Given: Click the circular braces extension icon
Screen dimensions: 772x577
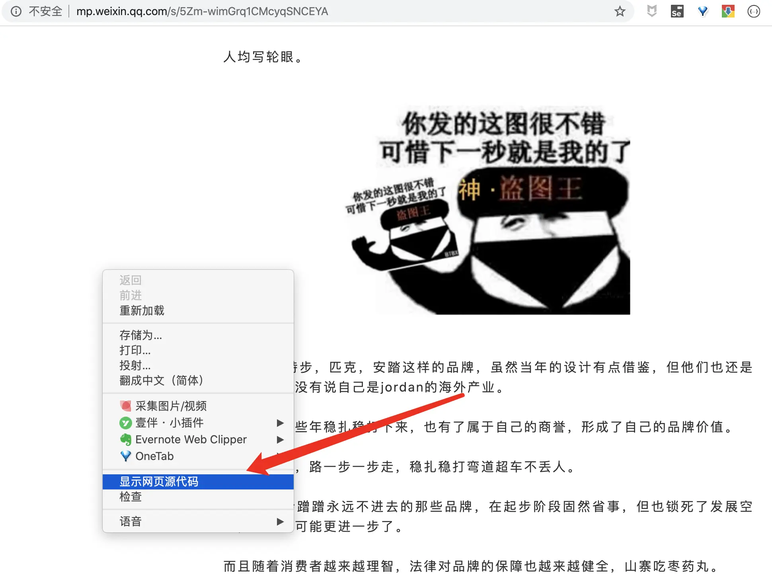Looking at the screenshot, I should pos(754,11).
